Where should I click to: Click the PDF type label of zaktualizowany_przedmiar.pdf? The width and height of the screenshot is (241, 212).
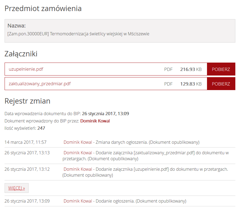point(168,84)
